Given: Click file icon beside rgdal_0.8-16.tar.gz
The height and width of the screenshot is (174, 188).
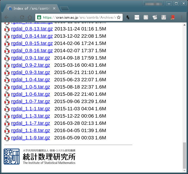Looking at the screenshot, I should tap(7, 51).
